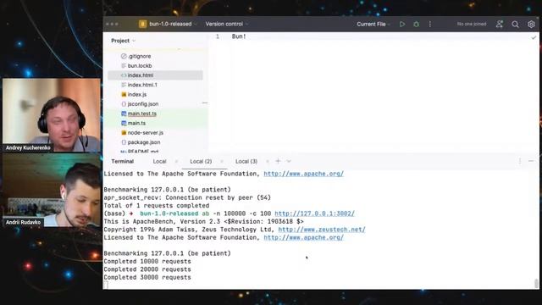Follow the lower http://www.apache.org/ link in terminal

coord(303,237)
